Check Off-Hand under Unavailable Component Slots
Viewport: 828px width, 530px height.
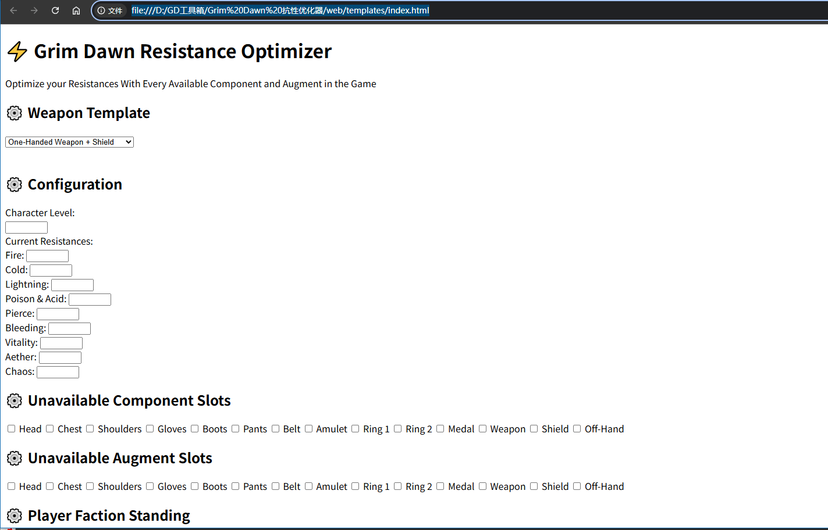(577, 429)
